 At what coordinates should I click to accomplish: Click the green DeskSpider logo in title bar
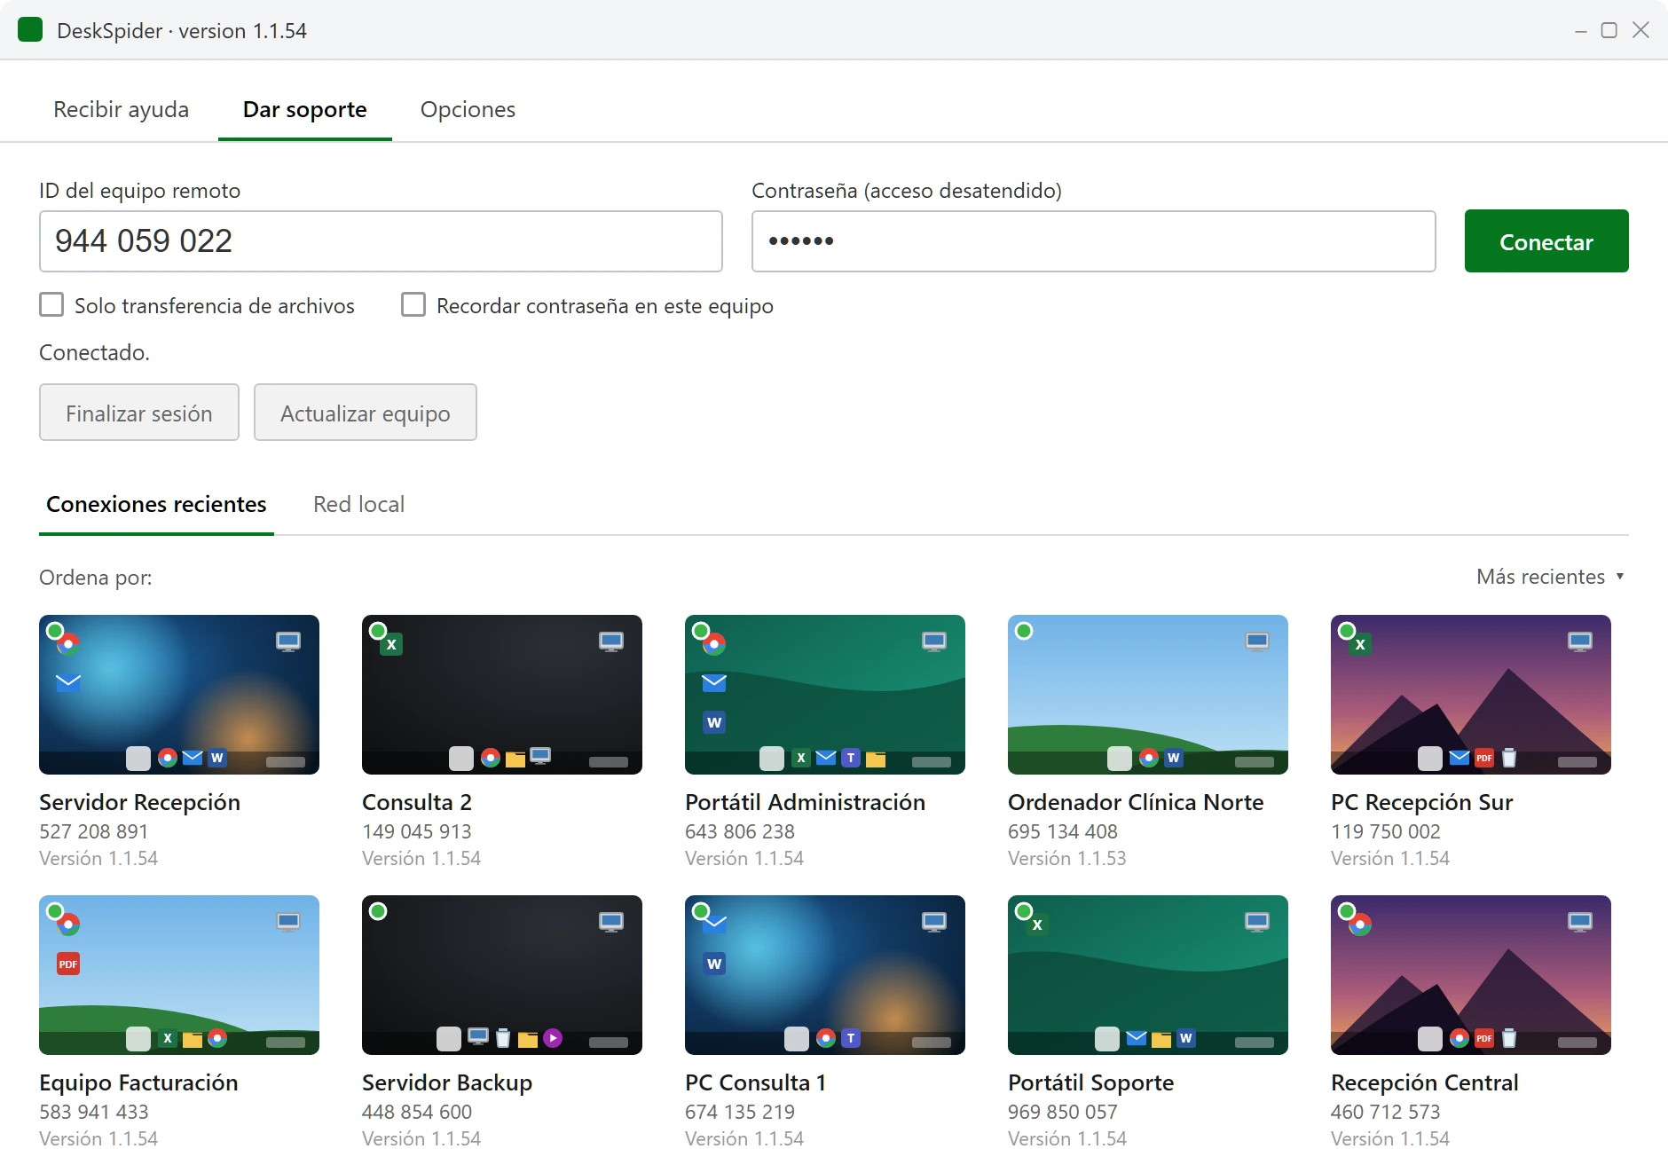coord(30,30)
